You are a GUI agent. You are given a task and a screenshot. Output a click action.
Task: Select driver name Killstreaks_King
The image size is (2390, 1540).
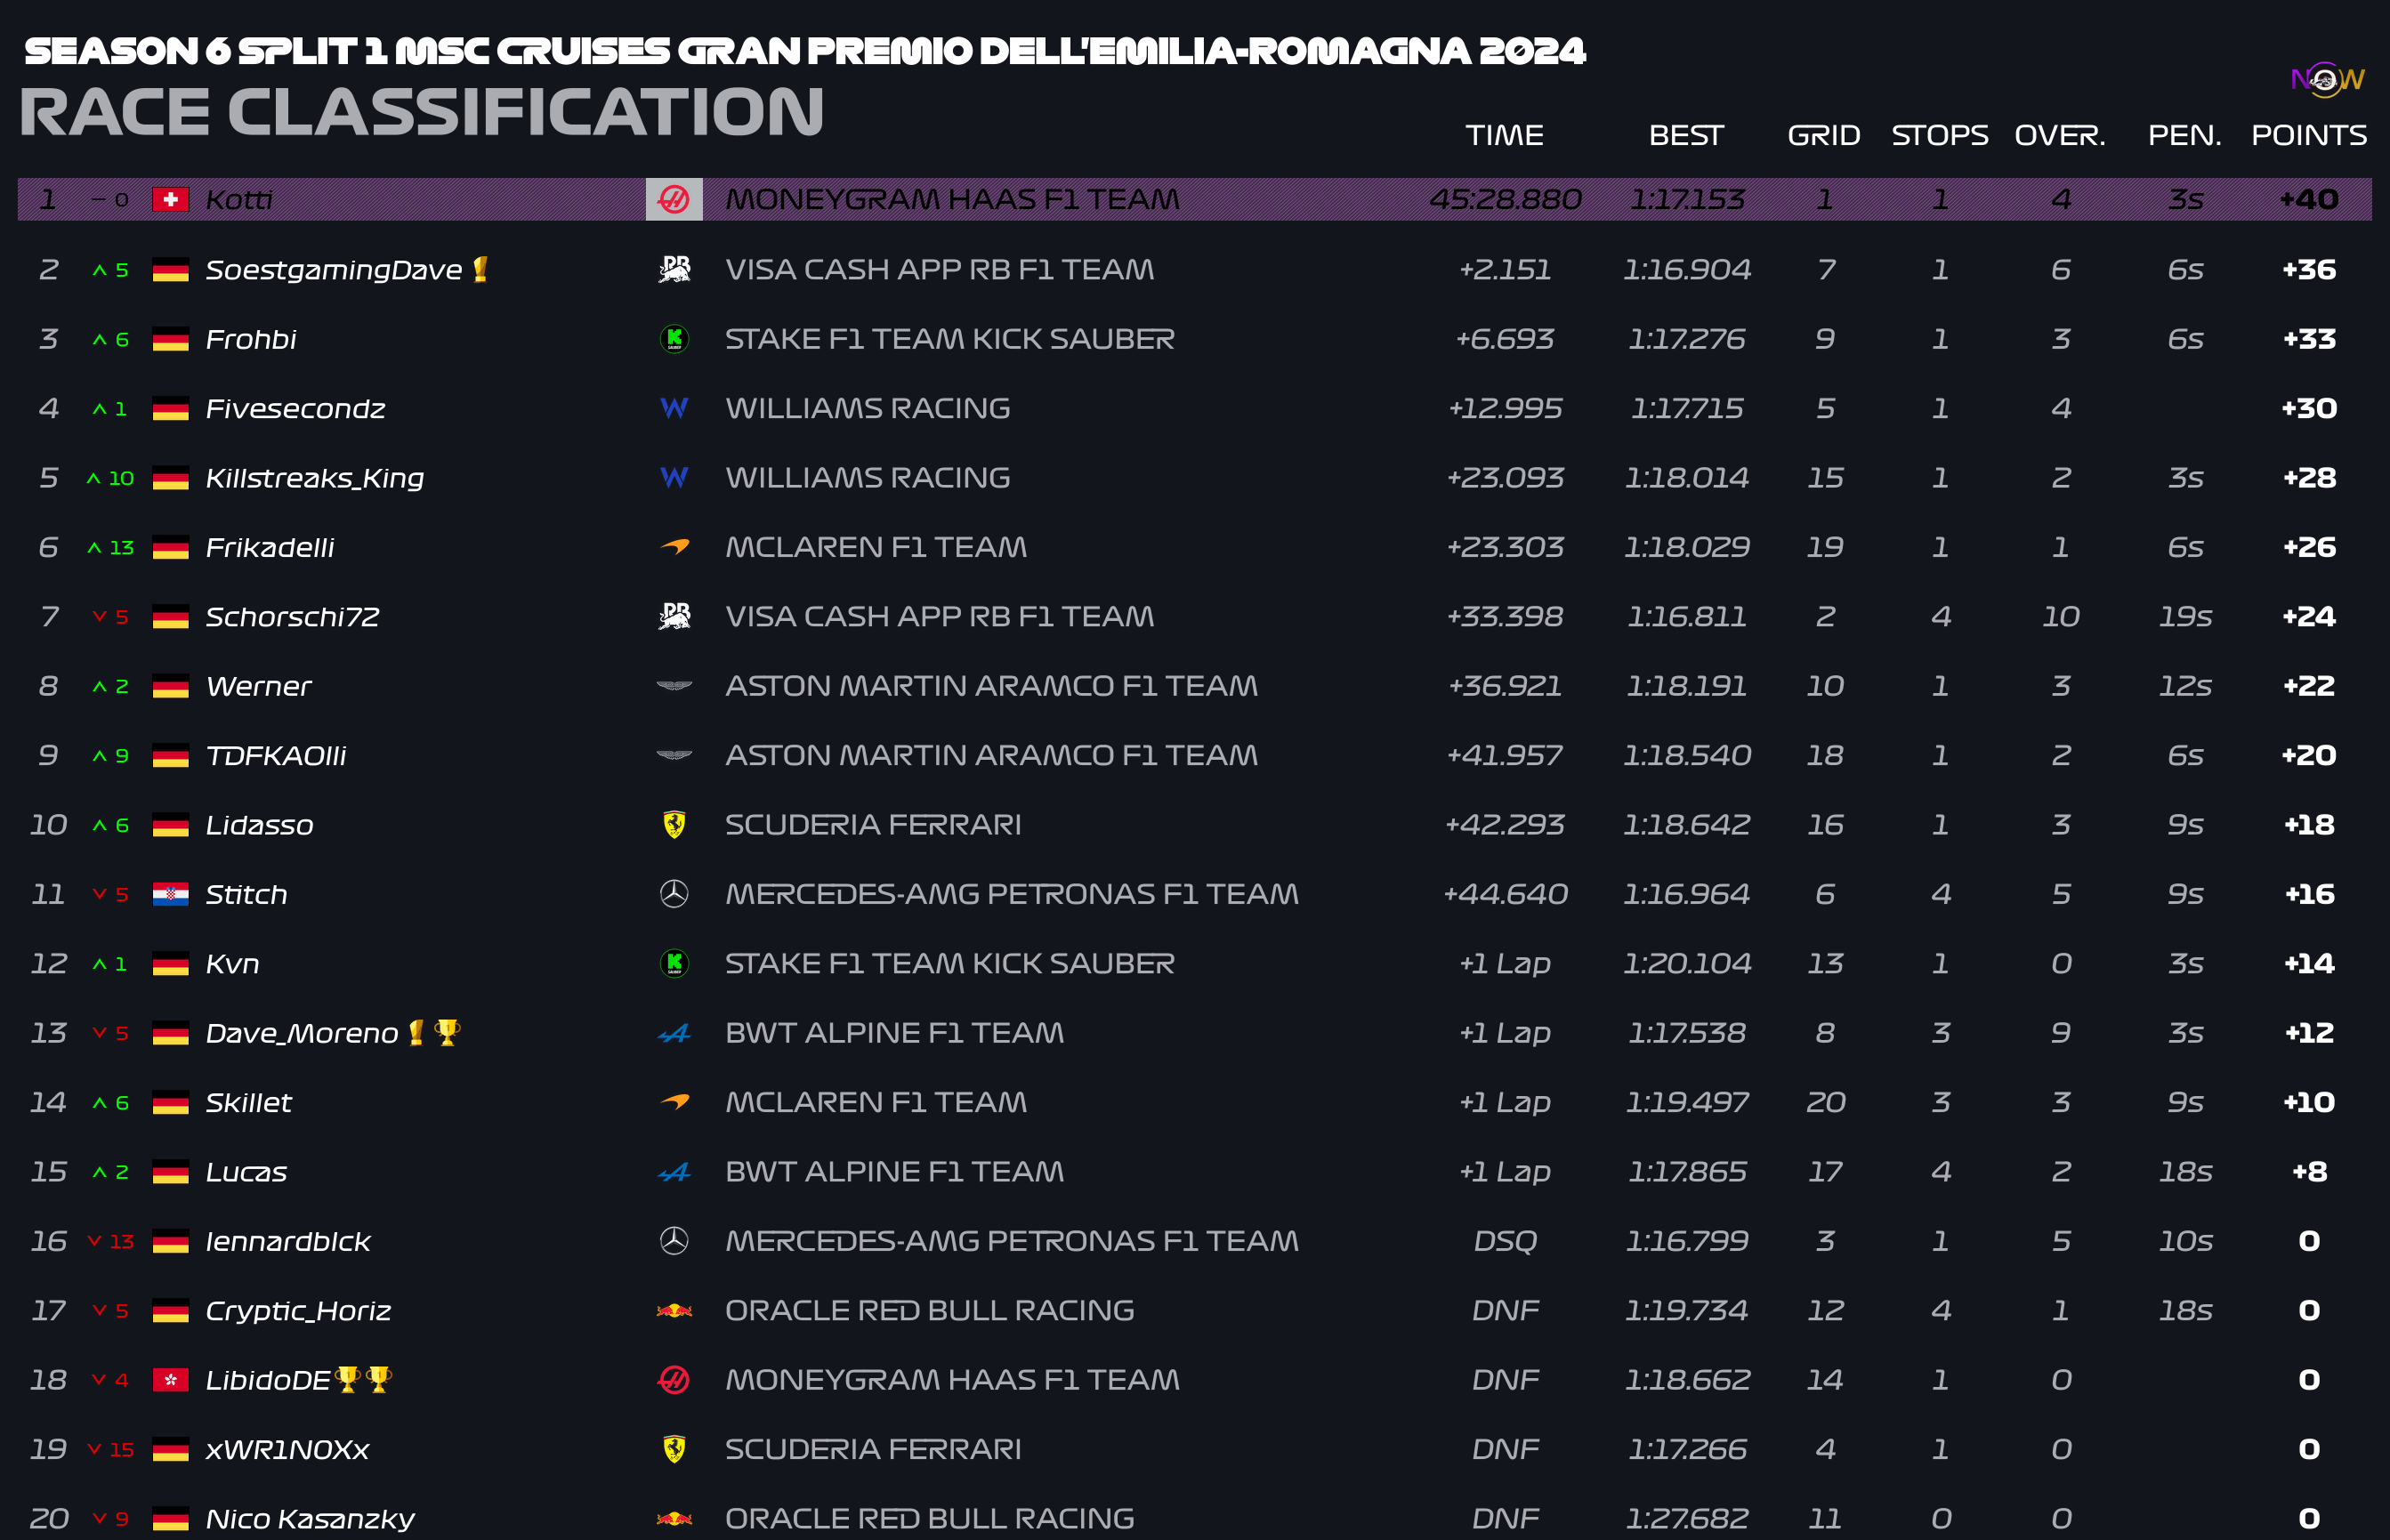click(314, 478)
